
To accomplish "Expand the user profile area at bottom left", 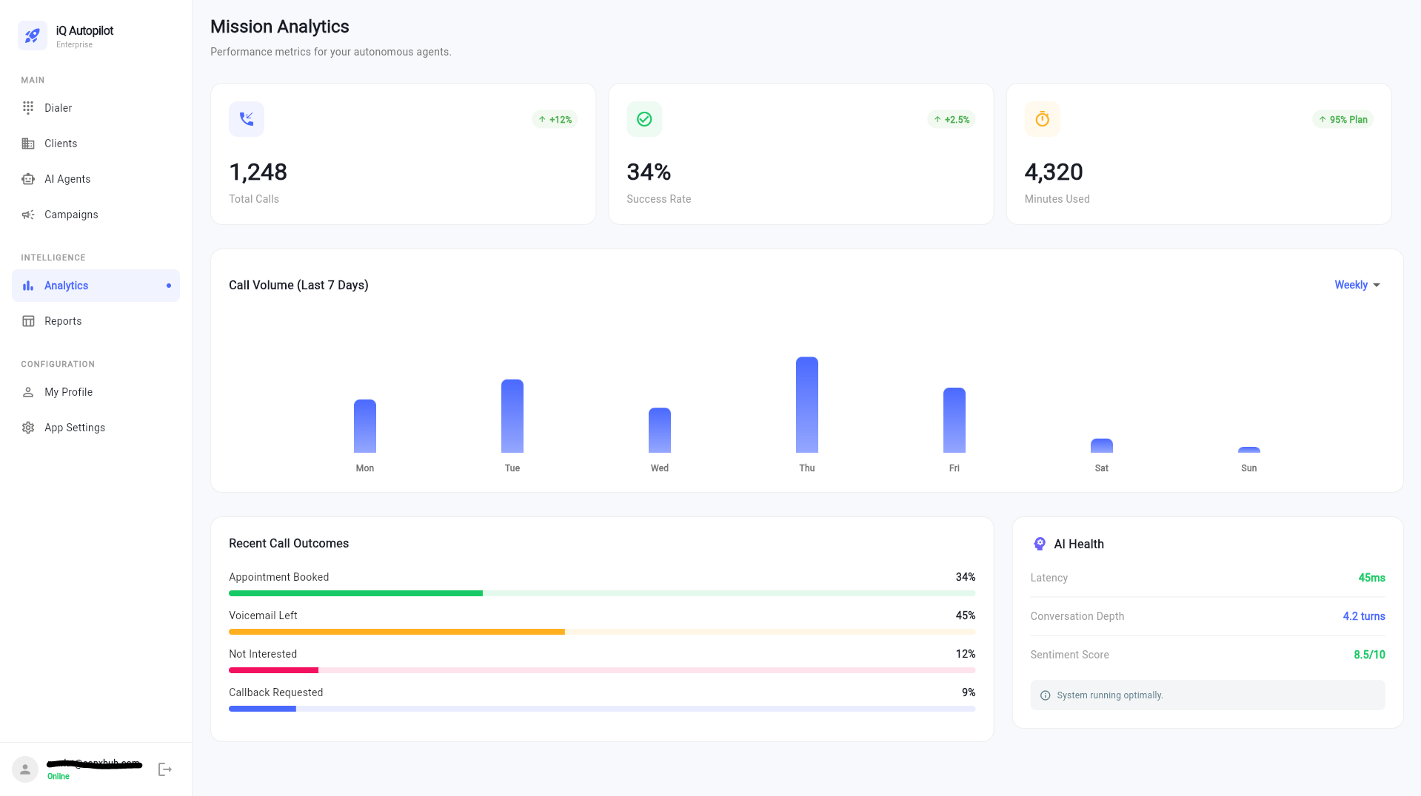I will 25,769.
